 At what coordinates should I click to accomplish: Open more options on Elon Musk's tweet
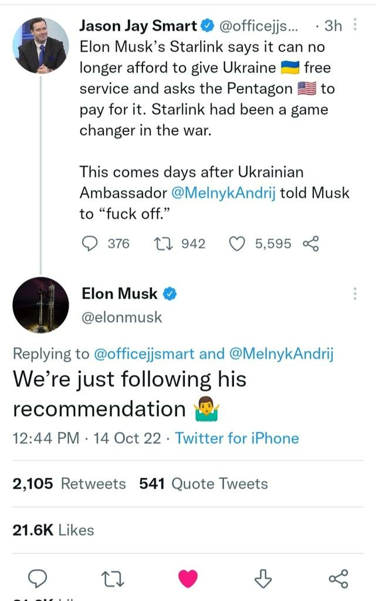pyautogui.click(x=355, y=293)
